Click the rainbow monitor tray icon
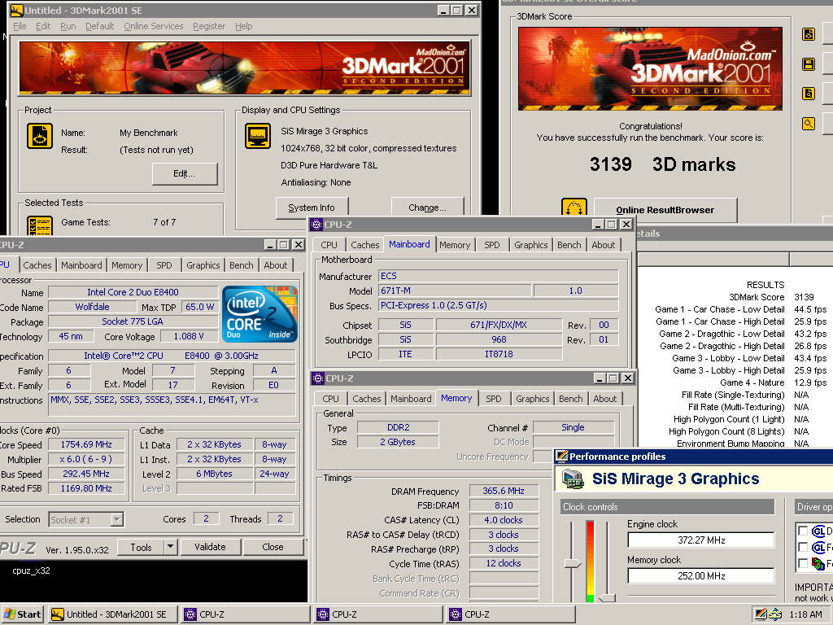 pos(761,614)
